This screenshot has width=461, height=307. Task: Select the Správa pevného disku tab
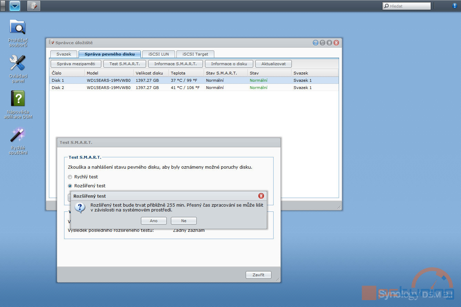coord(110,54)
